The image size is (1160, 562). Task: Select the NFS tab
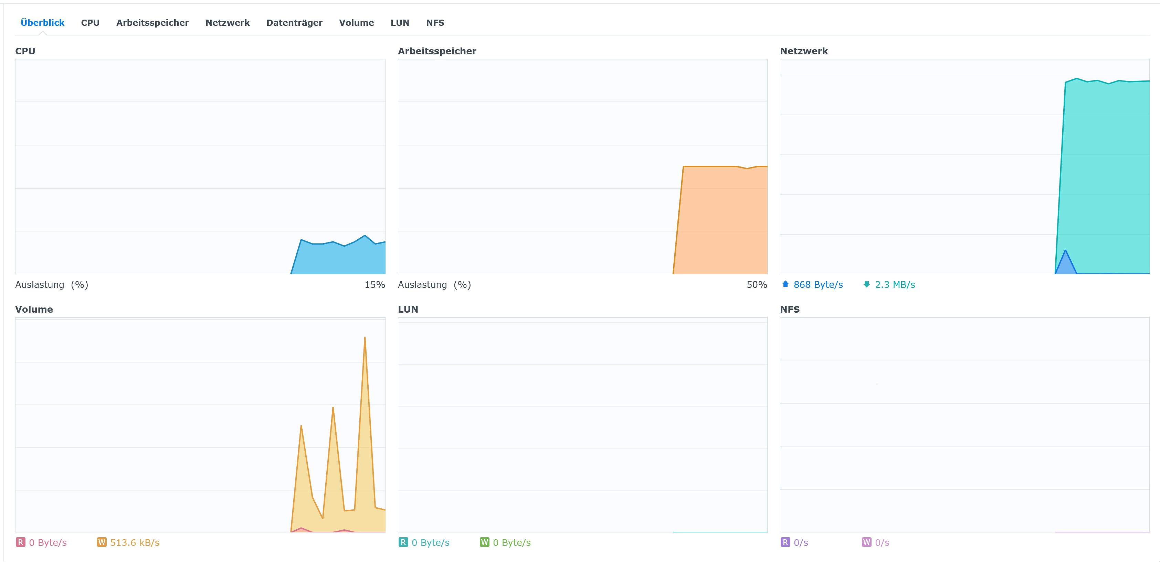435,22
